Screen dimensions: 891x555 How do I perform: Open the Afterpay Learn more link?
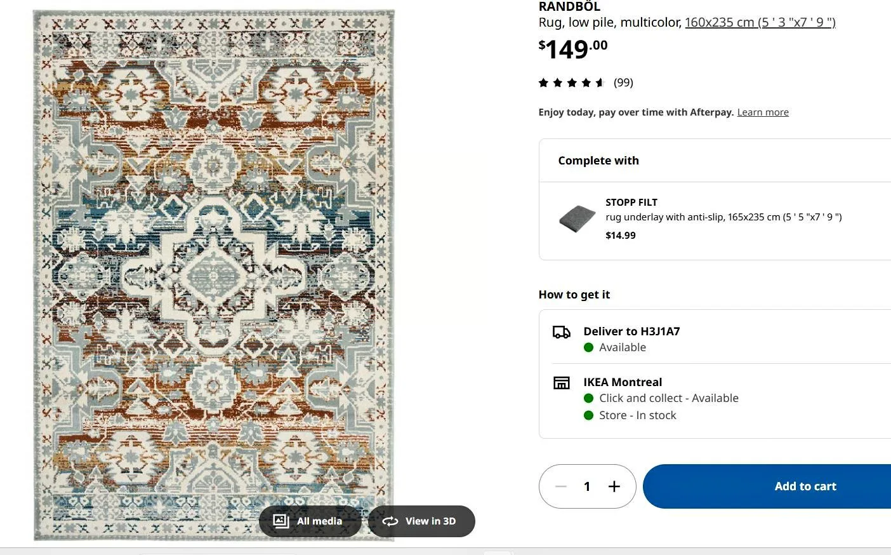click(x=762, y=112)
